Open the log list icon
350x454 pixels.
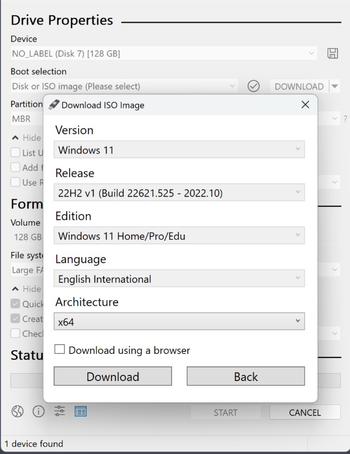click(81, 411)
